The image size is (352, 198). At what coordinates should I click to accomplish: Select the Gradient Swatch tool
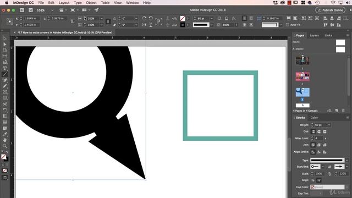tap(5, 116)
